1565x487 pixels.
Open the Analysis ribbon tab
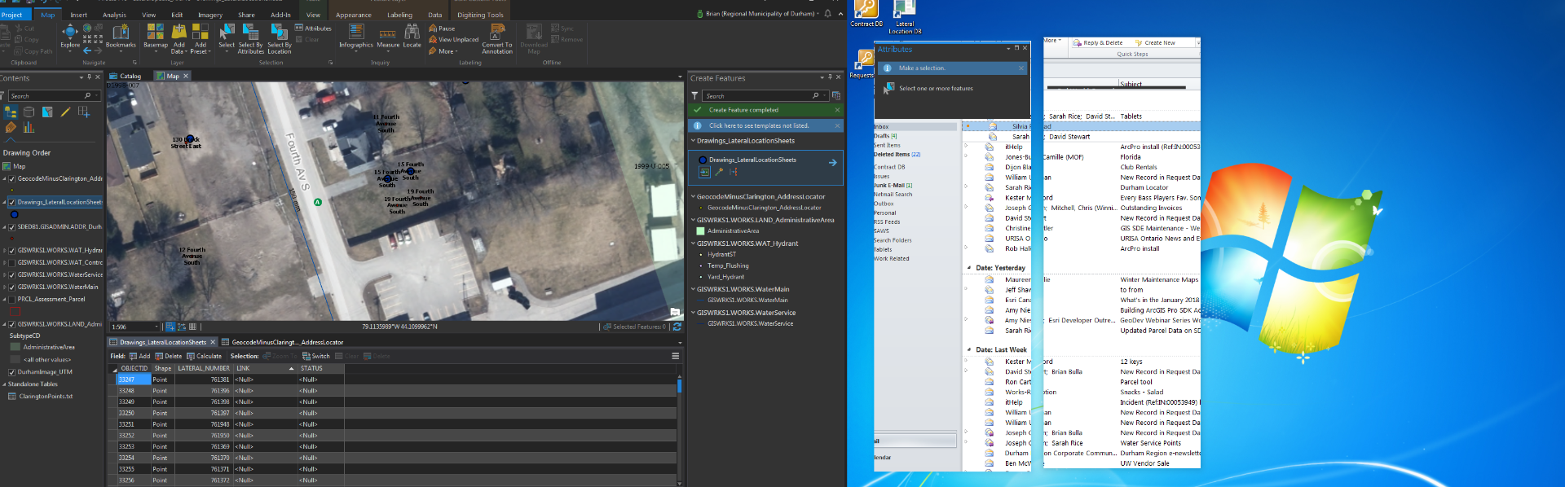(x=114, y=15)
